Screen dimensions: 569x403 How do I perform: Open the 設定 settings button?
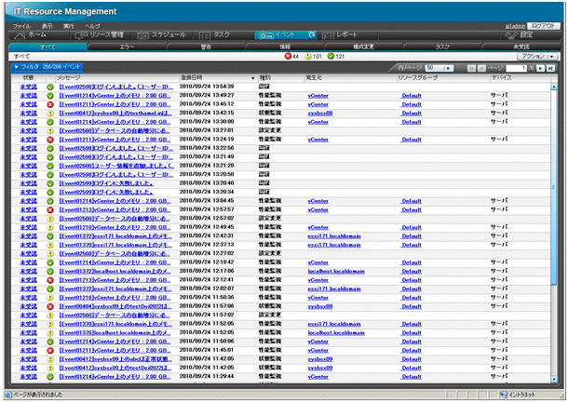click(x=525, y=34)
